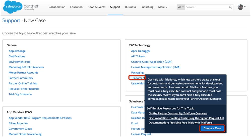
Task: Open the Education tab
Action: [76, 7]
